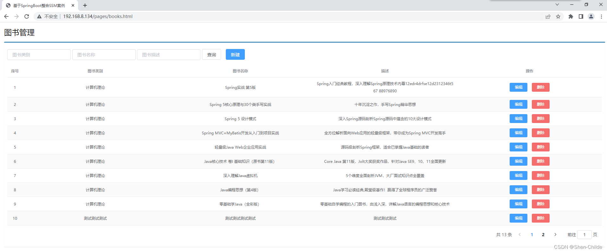Open a new browser tab
Viewport: 607px width, 252px height.
click(x=85, y=5)
